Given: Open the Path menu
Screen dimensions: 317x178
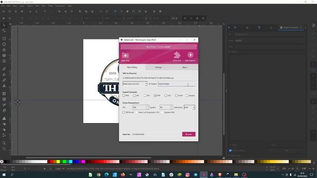Looking at the screenshot, I should (37, 6).
